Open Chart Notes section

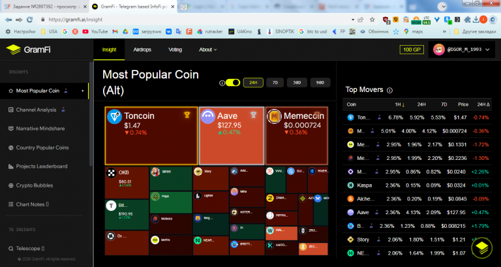(x=44, y=204)
